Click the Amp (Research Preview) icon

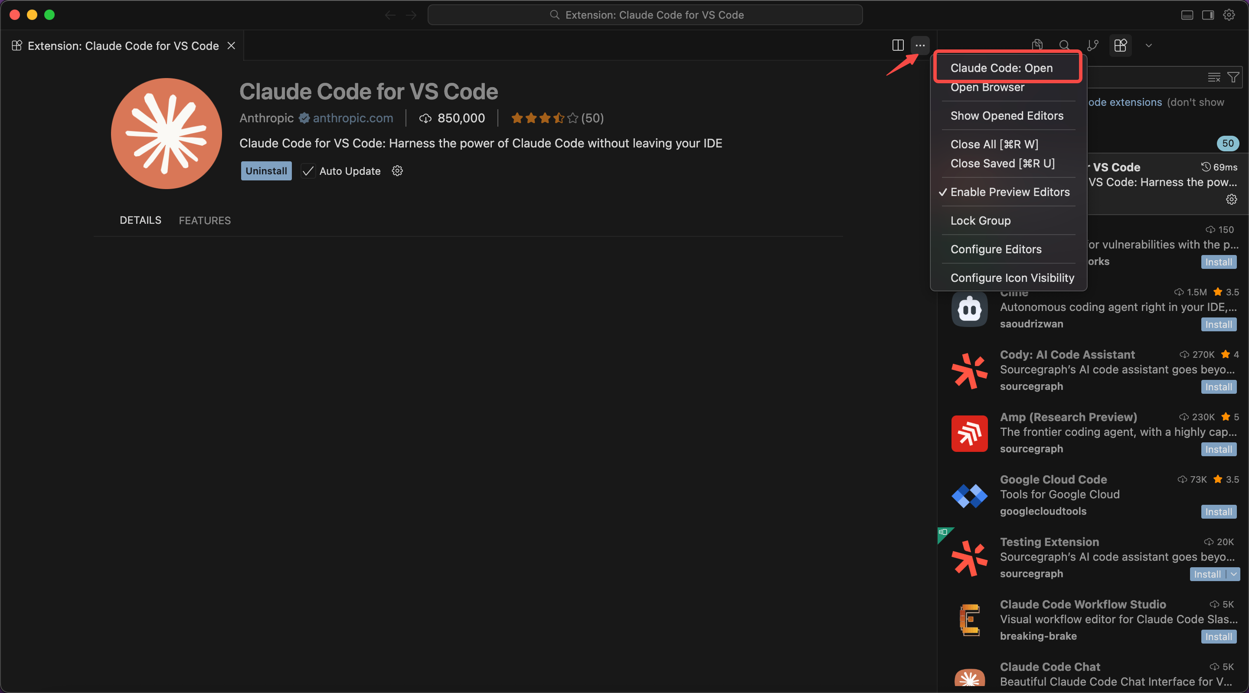[969, 434]
